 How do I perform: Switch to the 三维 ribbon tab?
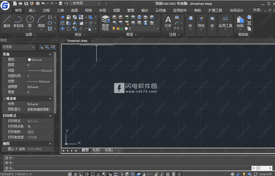point(60,10)
